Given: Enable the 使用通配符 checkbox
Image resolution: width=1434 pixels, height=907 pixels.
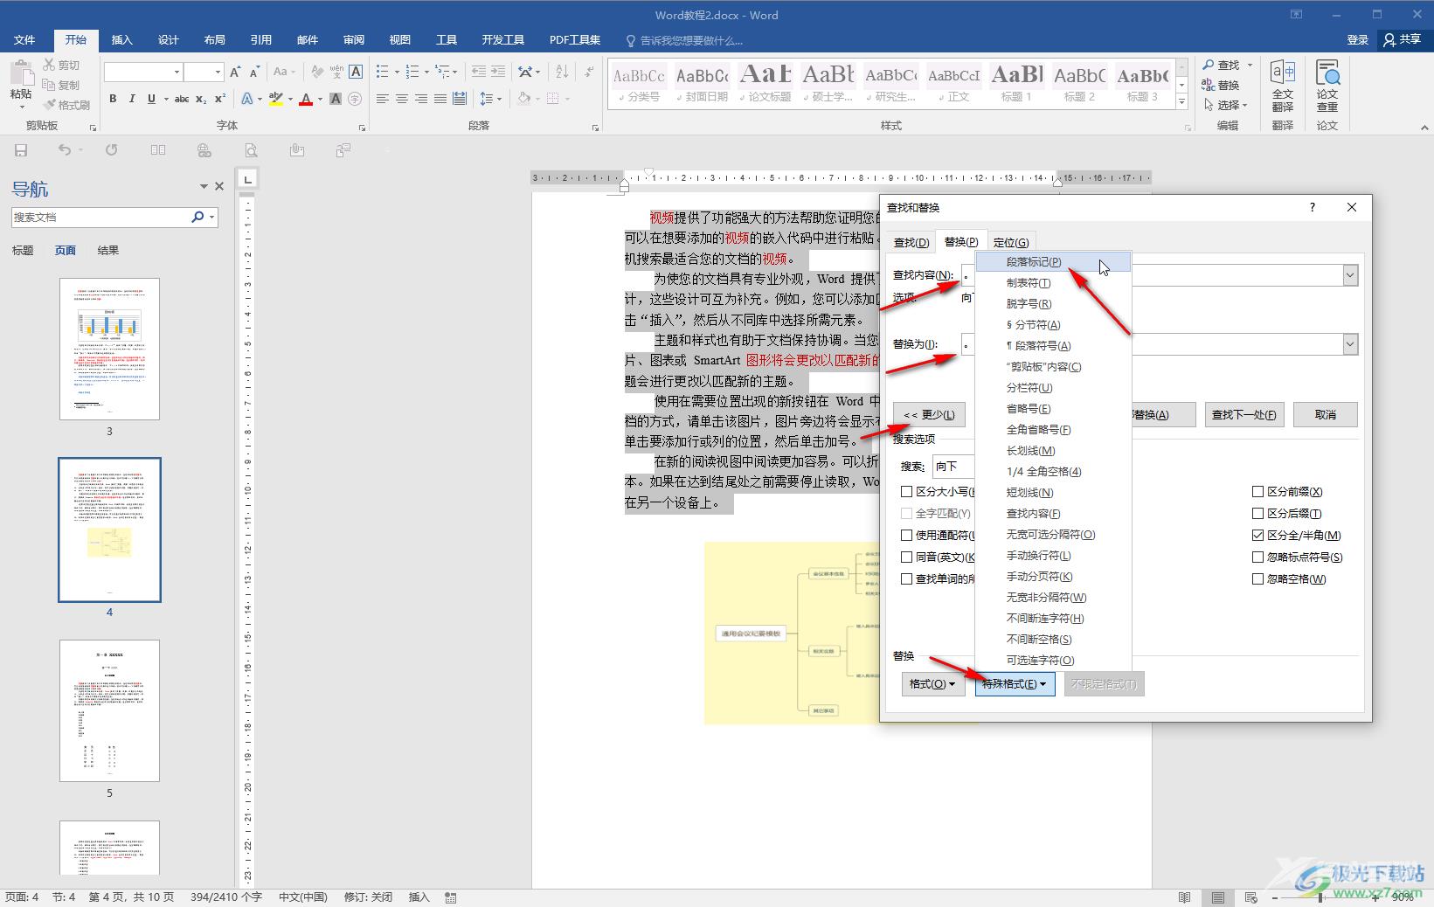Looking at the screenshot, I should [x=907, y=535].
